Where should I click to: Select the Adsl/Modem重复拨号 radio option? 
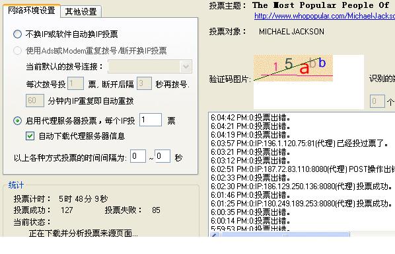pyautogui.click(x=17, y=51)
